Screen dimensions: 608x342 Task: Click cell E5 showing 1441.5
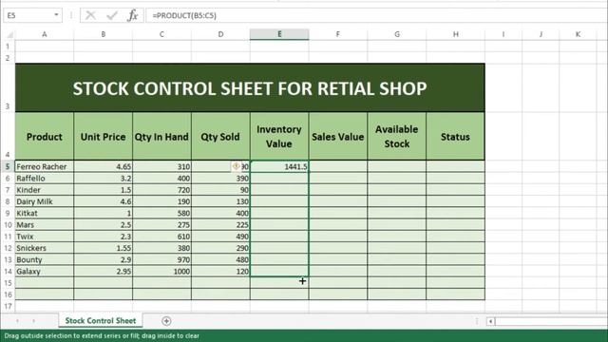pyautogui.click(x=279, y=166)
